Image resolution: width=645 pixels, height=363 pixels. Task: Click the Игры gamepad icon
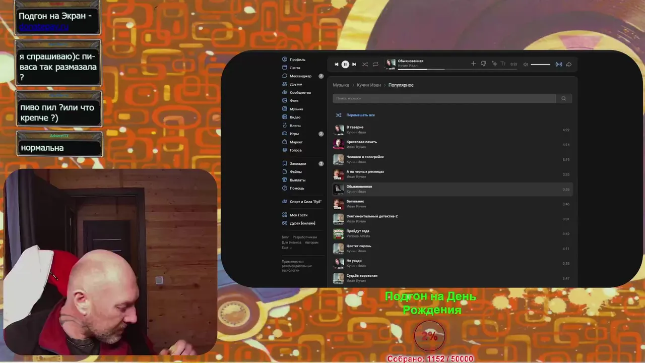click(x=285, y=134)
